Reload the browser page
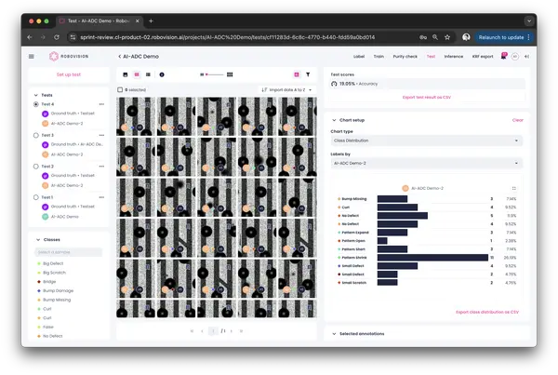 (x=57, y=37)
